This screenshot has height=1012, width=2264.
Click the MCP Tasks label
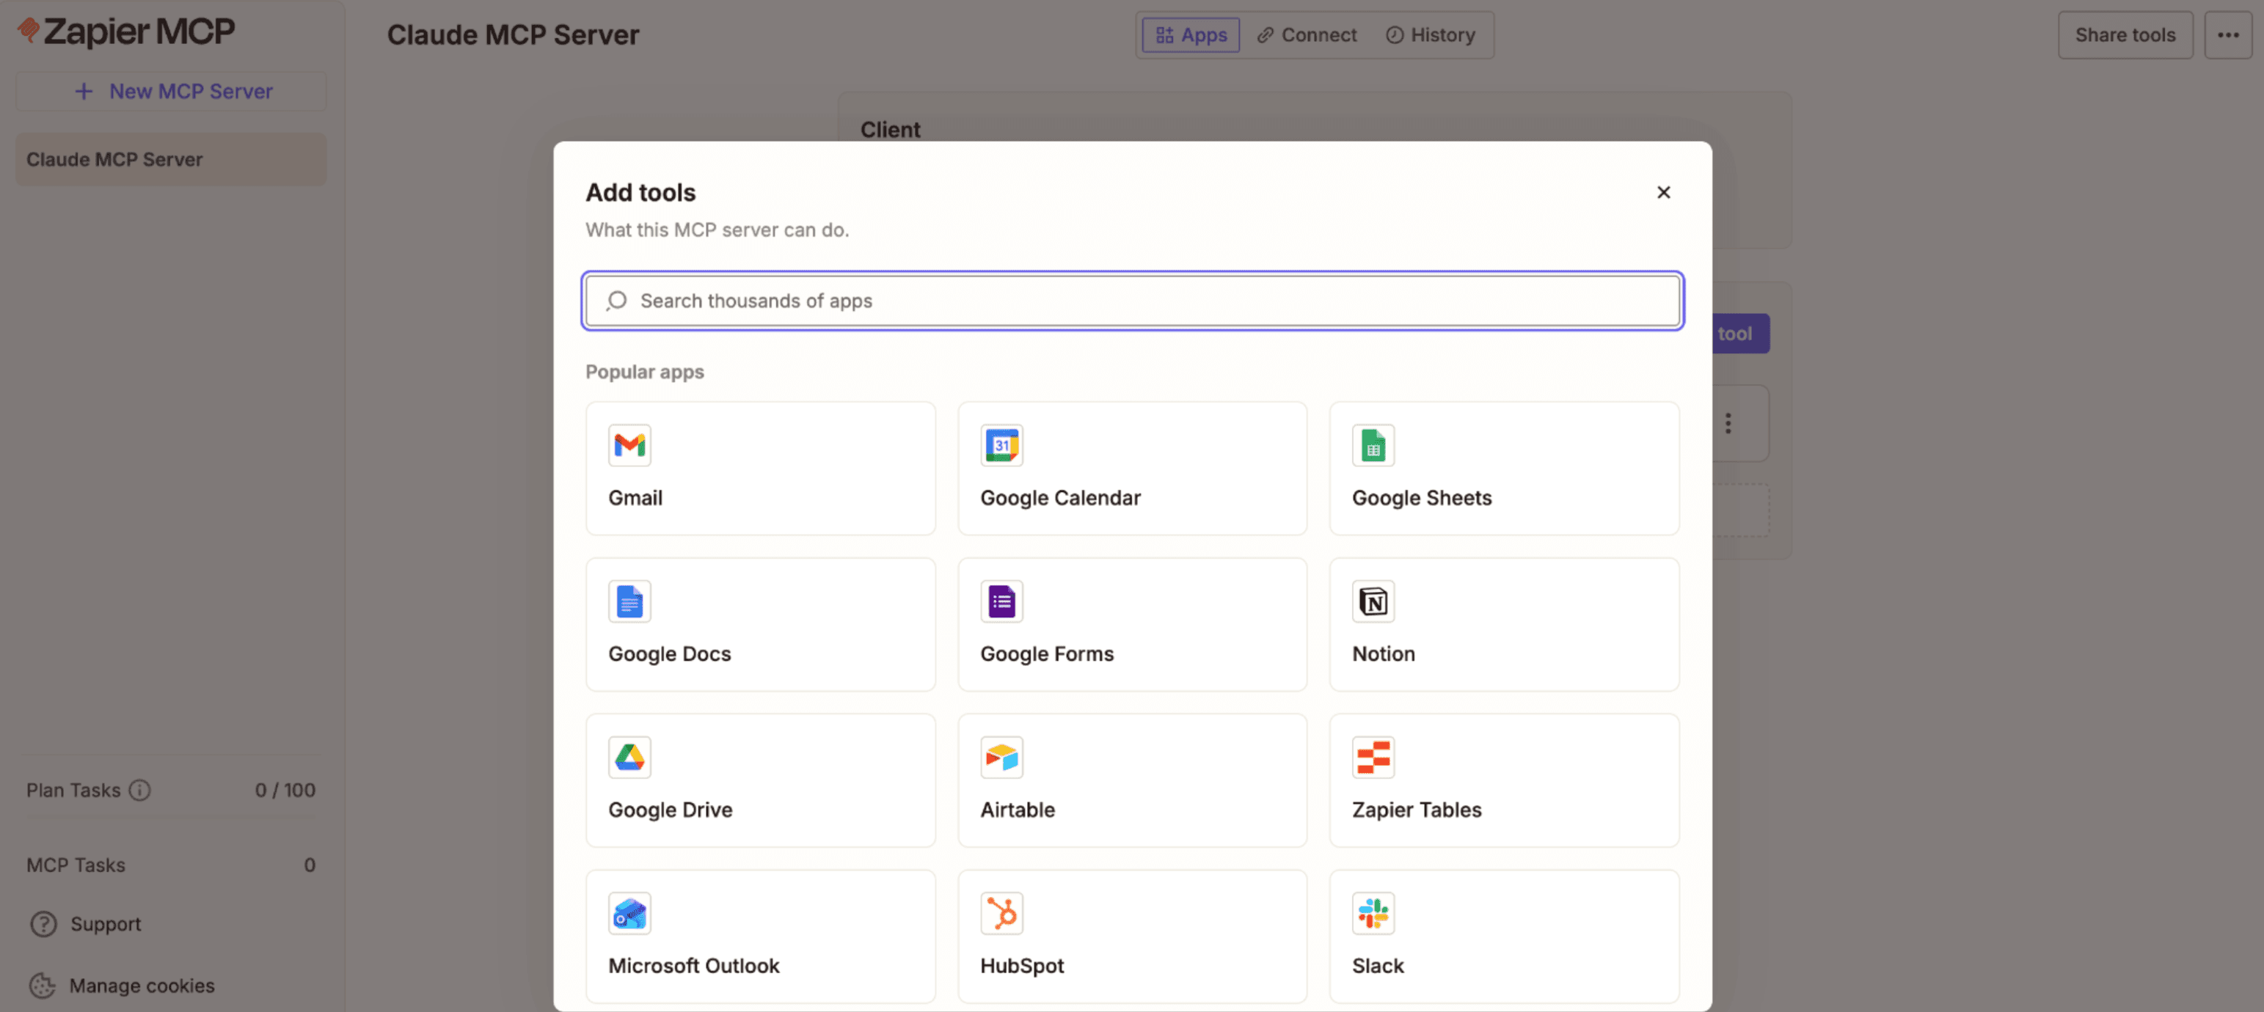[76, 865]
